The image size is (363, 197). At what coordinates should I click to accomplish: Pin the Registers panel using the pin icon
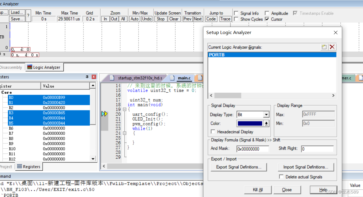(x=87, y=77)
